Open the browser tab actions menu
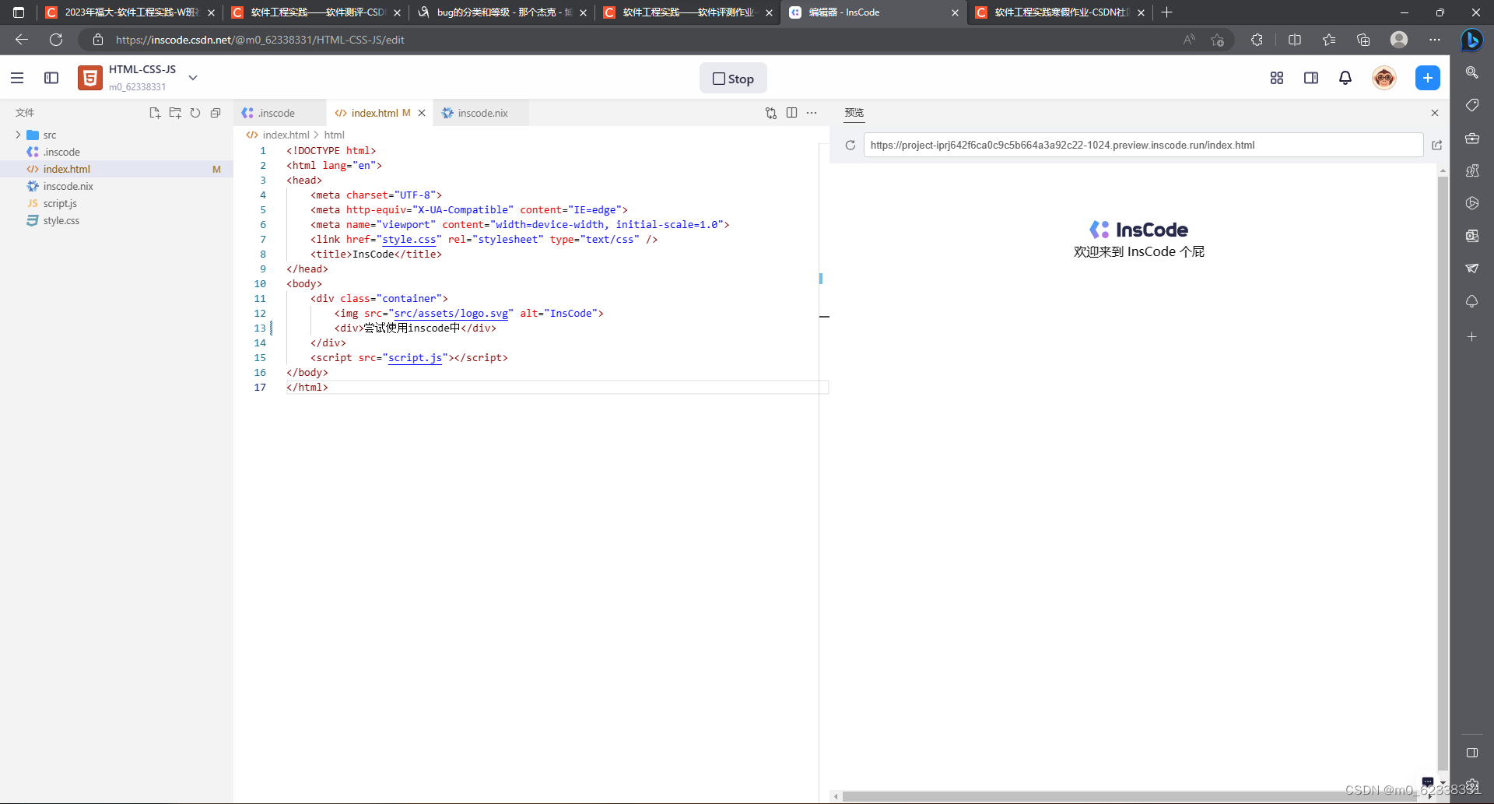 point(19,12)
